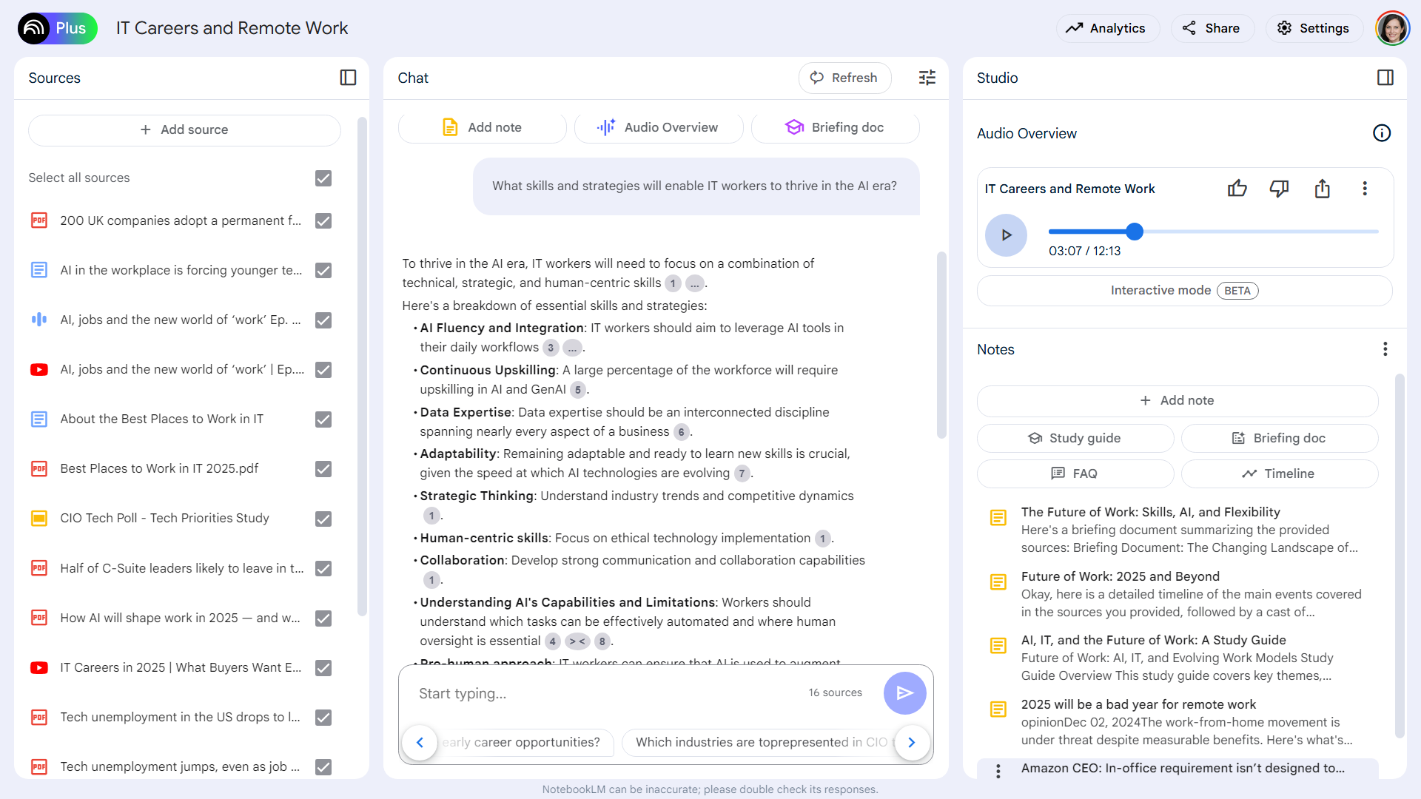Viewport: 1421px width, 799px height.
Task: Share the audio overview file
Action: click(1322, 189)
